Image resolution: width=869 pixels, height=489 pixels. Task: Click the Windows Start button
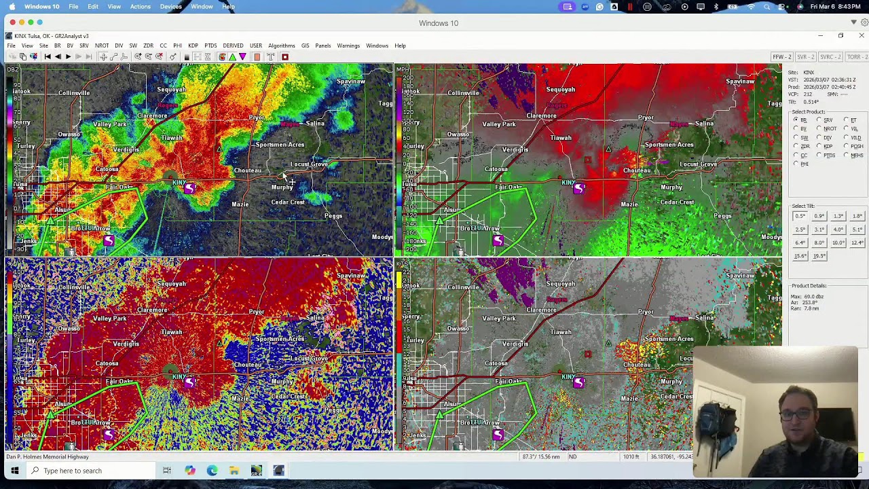[14, 471]
